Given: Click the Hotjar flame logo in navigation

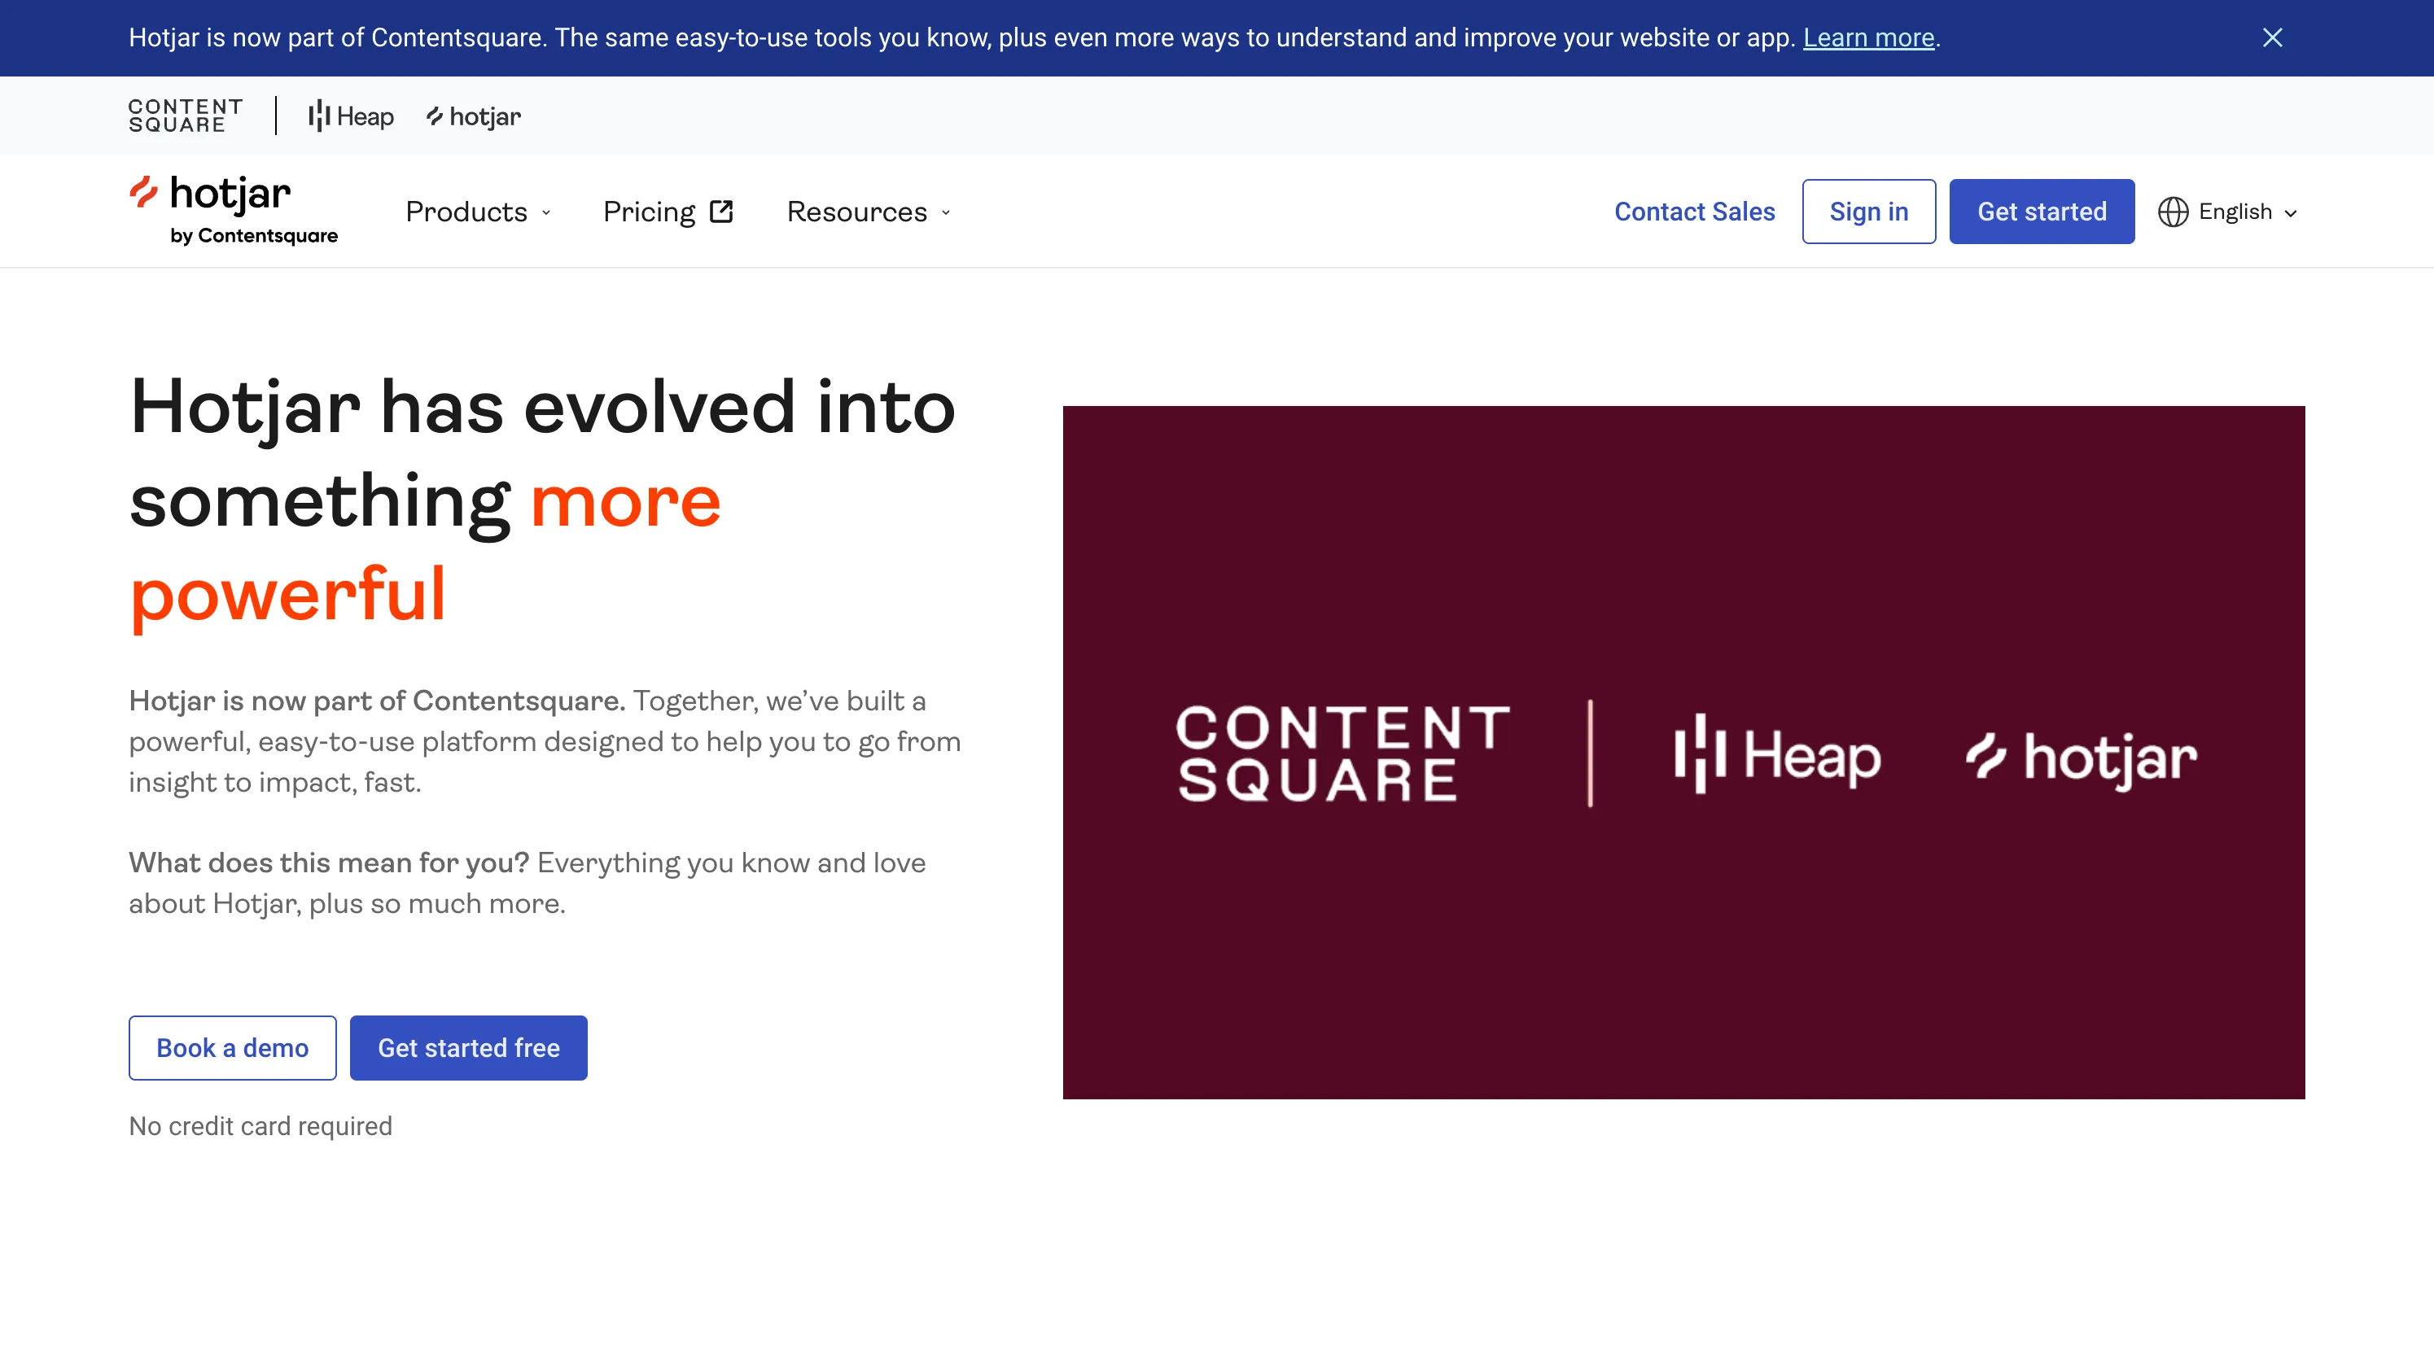Looking at the screenshot, I should pos(147,195).
